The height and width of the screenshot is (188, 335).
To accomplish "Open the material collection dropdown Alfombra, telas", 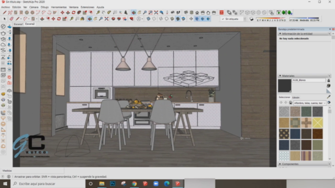I will 310,103.
